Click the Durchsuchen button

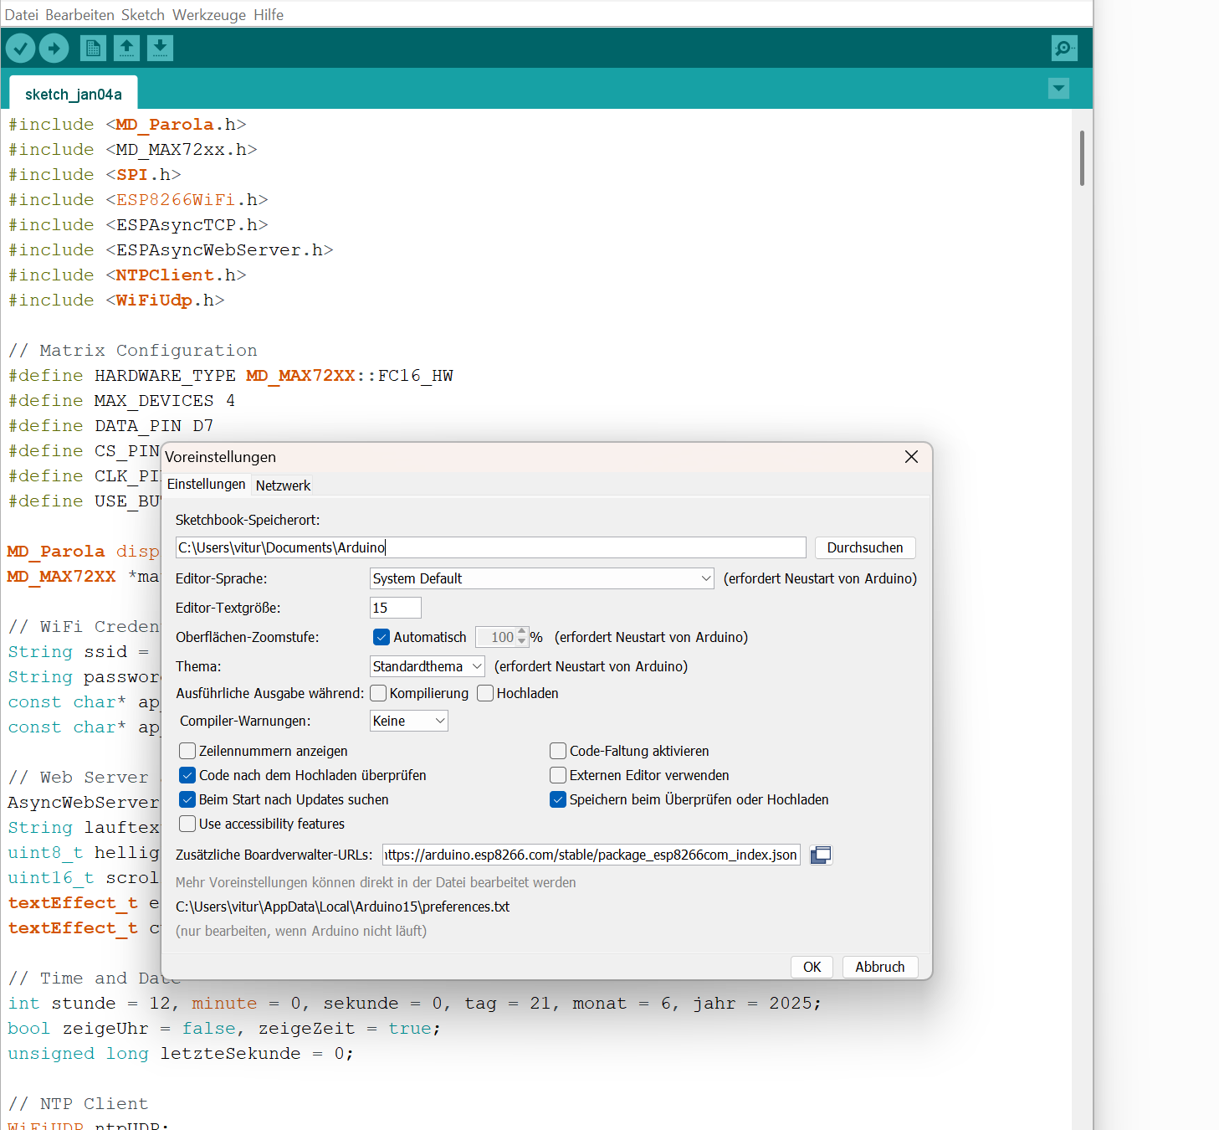(864, 547)
